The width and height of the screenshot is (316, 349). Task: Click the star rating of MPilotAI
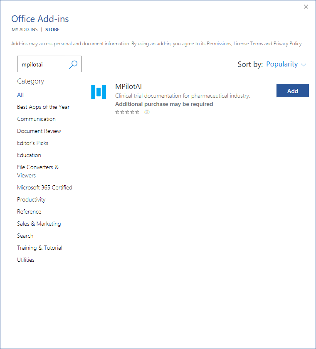(x=127, y=112)
